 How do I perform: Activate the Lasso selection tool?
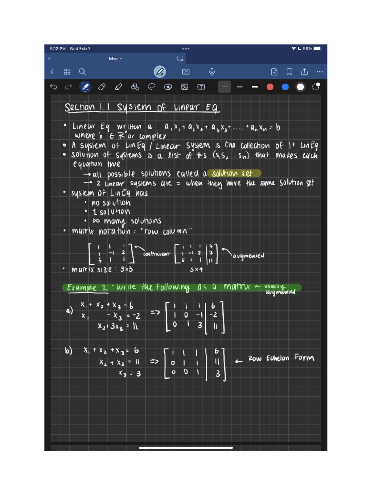151,87
